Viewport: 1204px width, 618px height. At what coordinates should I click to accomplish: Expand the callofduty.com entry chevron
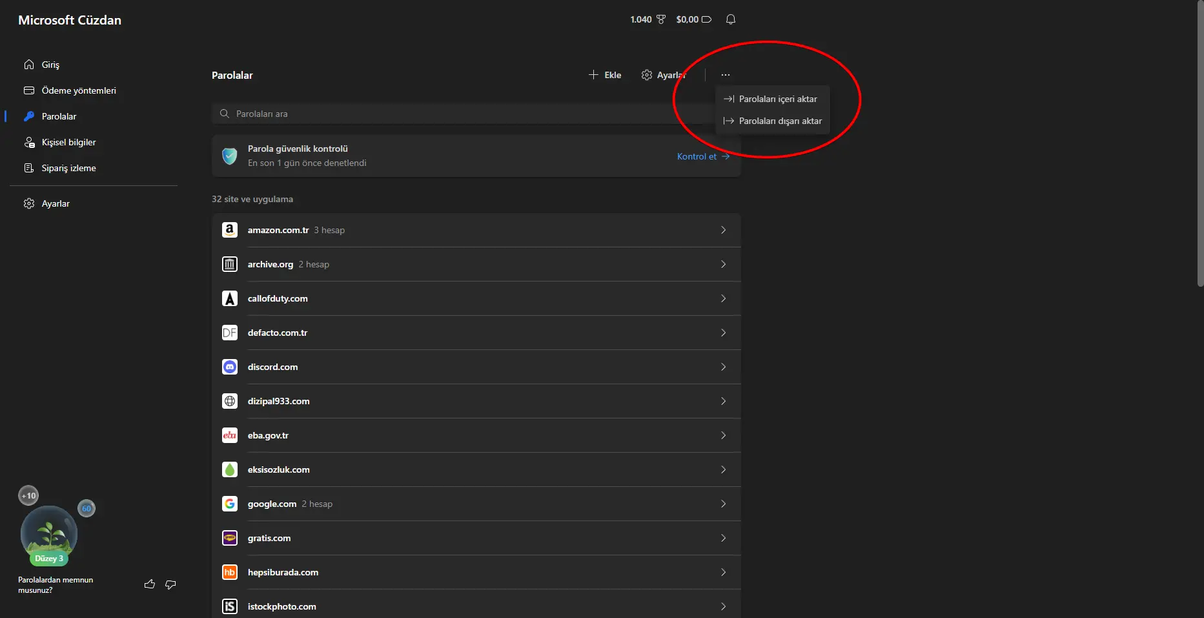723,298
